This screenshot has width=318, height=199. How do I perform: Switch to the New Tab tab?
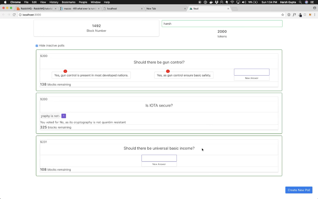(165, 8)
